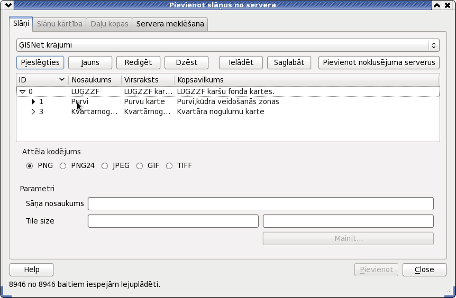
Task: Edit connection with Rediģēt button
Action: (138, 62)
